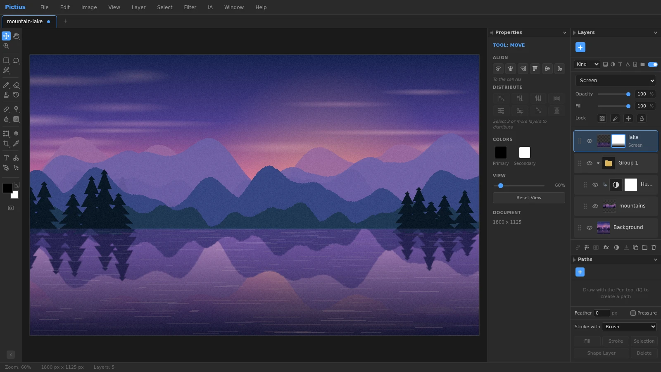Select the Rectangular Marquee tool

coord(6,60)
